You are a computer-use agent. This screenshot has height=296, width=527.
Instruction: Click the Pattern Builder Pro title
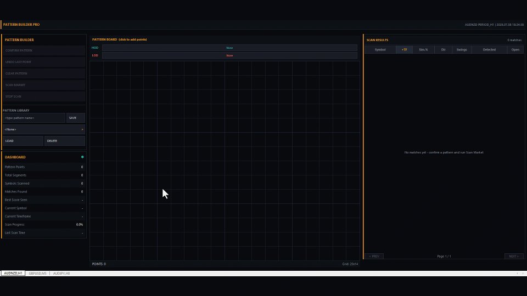21,25
